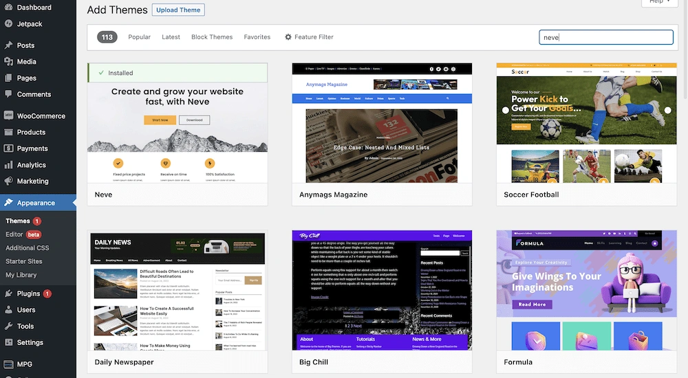Open Plugins using the plug icon
The height and width of the screenshot is (378, 688).
pos(8,293)
